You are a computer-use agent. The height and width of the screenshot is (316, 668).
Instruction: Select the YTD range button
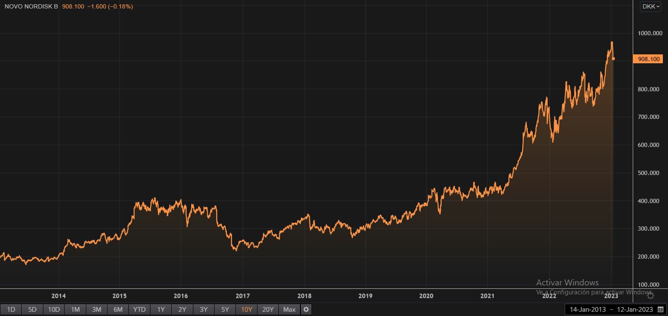pos(139,309)
